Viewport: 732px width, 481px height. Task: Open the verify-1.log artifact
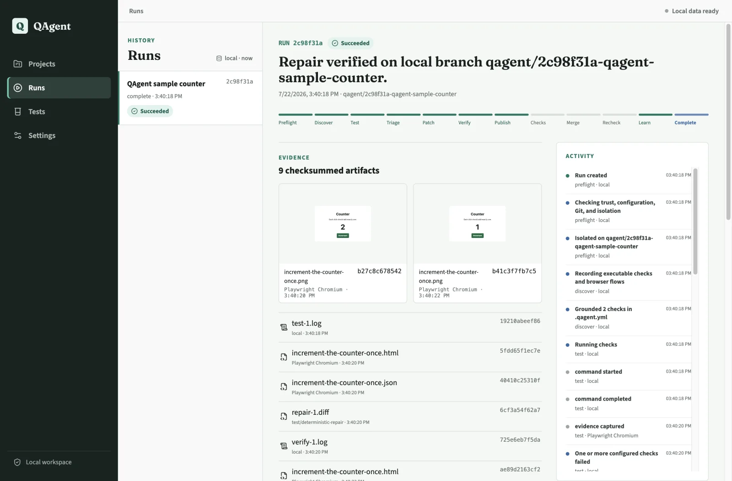pyautogui.click(x=410, y=446)
